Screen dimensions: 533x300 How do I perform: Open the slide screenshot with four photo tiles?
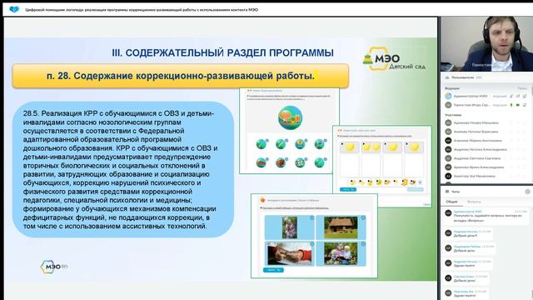314,236
